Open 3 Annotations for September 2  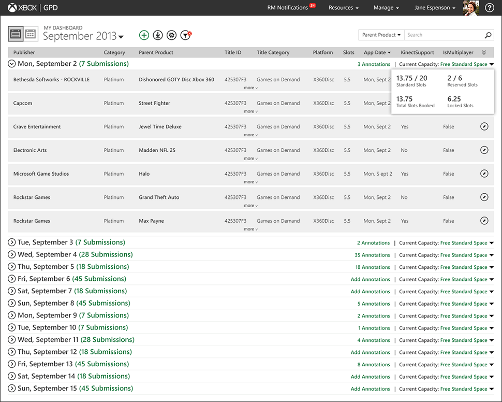coord(374,64)
